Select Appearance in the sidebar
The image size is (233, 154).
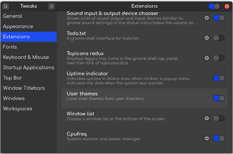tap(18, 27)
